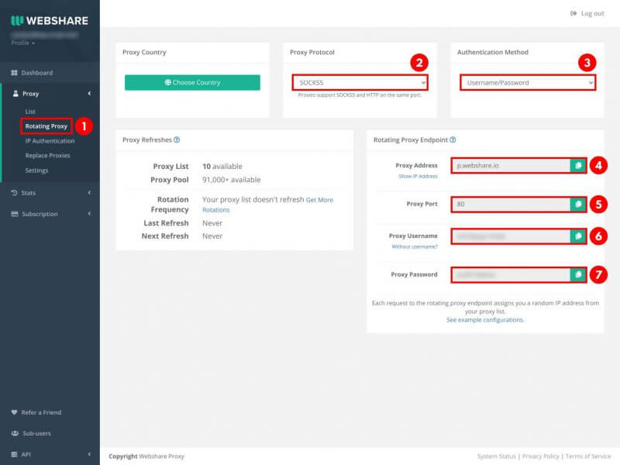Screen dimensions: 620x465
Task: Click the Refer a Friend heart icon
Action: coord(14,412)
